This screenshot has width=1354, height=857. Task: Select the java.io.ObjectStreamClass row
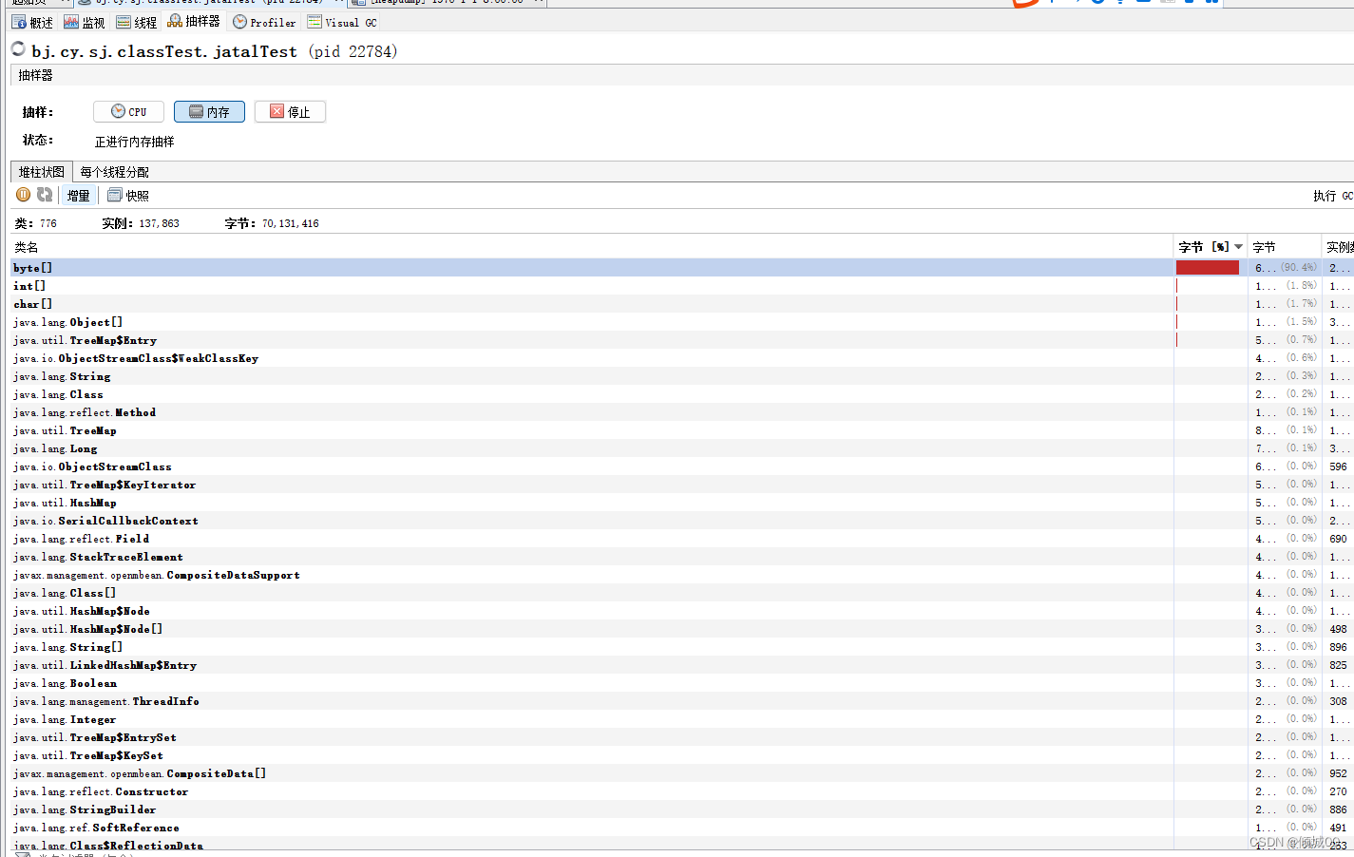[682, 467]
